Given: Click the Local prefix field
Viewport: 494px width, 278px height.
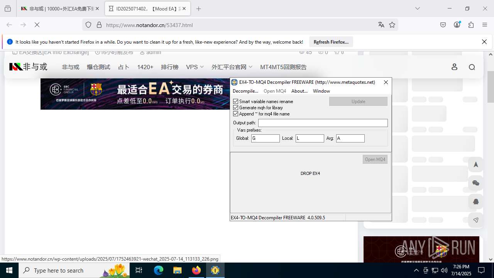Looking at the screenshot, I should tap(310, 138).
